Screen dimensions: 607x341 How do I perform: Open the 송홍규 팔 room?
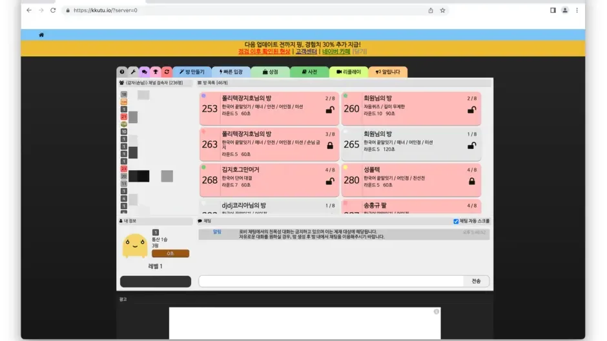pyautogui.click(x=411, y=207)
